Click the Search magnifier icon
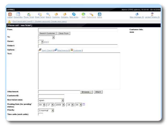 pyautogui.click(x=48, y=14)
